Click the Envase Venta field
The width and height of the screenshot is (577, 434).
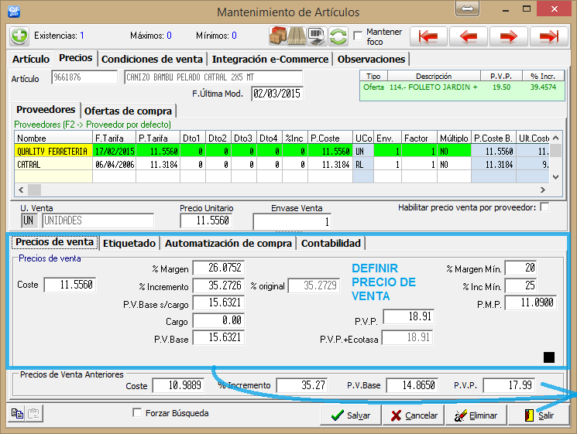(x=292, y=221)
